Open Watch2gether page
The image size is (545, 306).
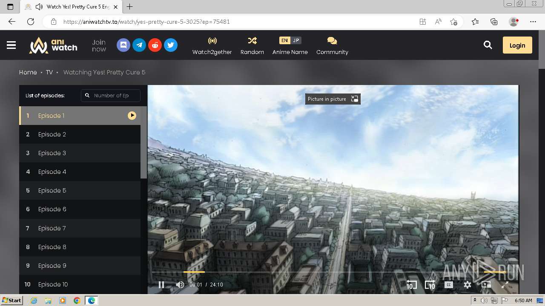212,45
